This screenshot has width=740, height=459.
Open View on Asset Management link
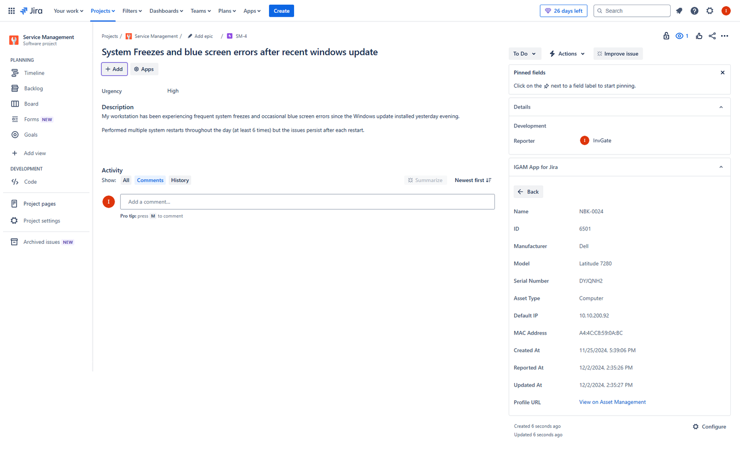coord(612,402)
